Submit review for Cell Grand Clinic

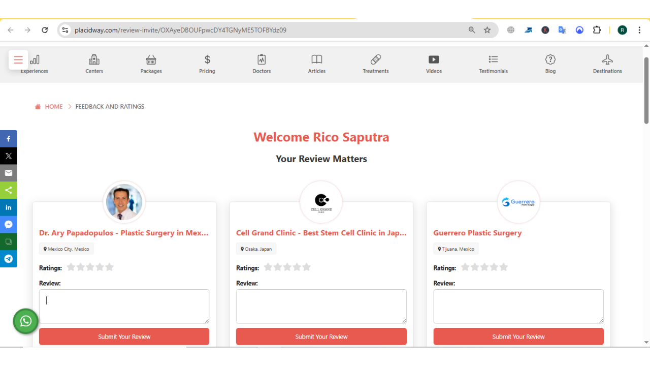tap(321, 337)
